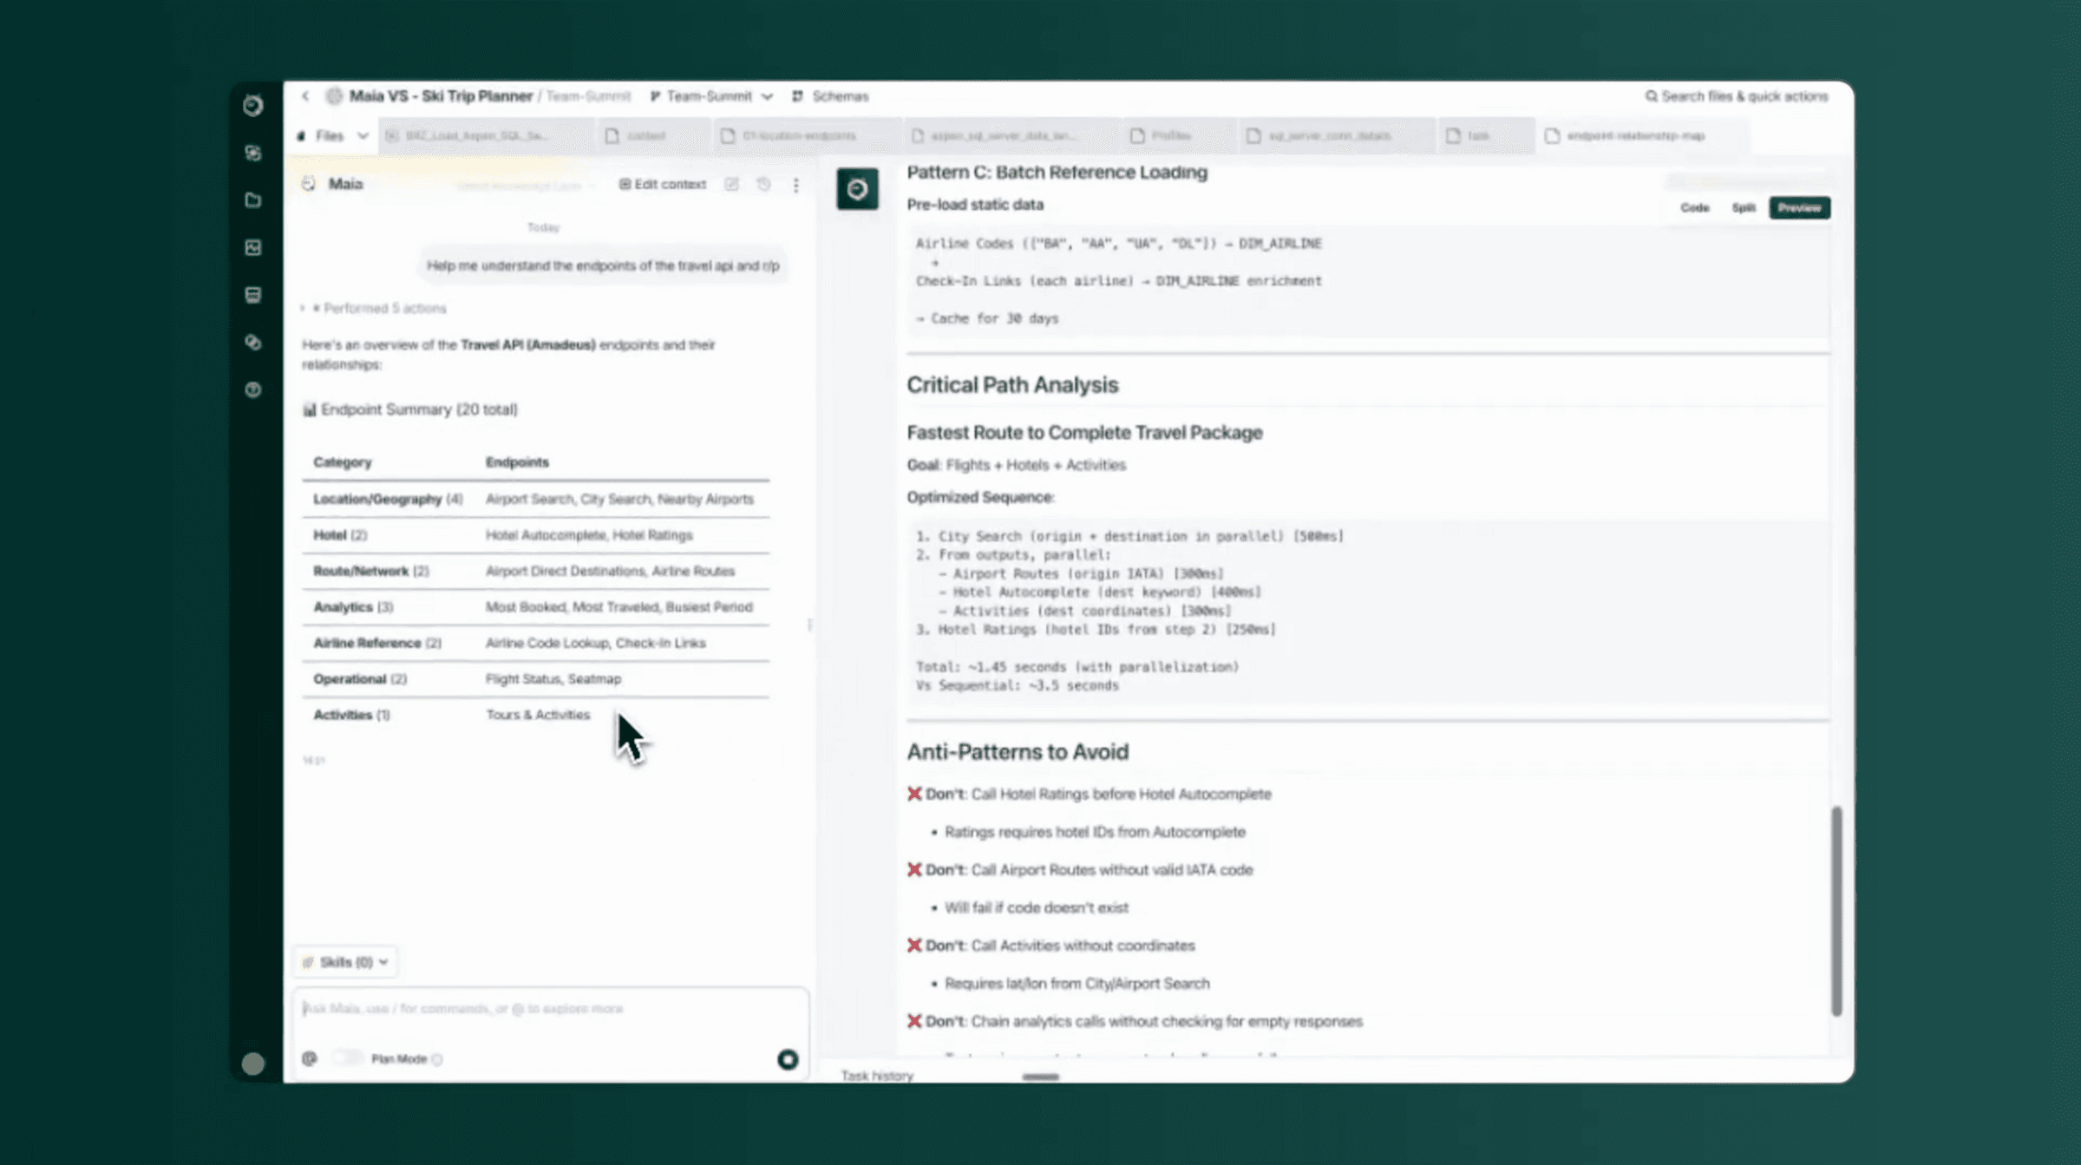Click the help icon in left sidebar
Viewport: 2081px width, 1165px height.
pos(252,389)
